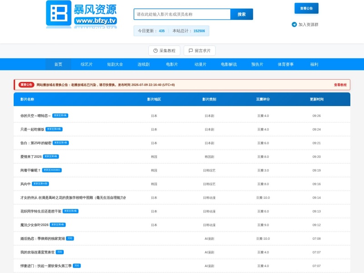Switch to the 综艺片 category

86,64
